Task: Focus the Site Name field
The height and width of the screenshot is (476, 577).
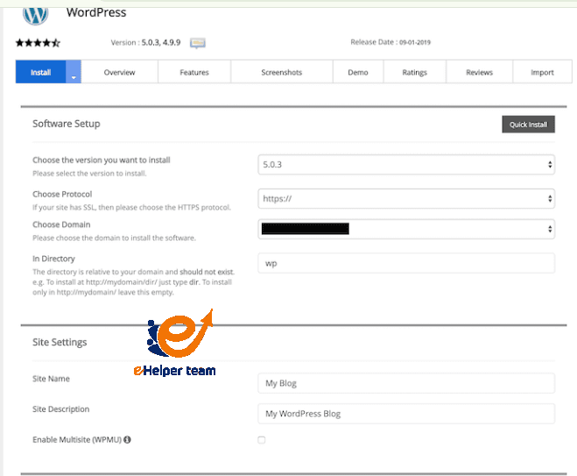Action: [406, 383]
